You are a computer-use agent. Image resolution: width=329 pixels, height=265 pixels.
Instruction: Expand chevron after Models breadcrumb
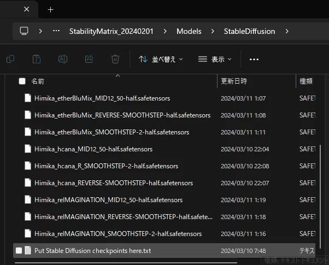click(x=213, y=31)
